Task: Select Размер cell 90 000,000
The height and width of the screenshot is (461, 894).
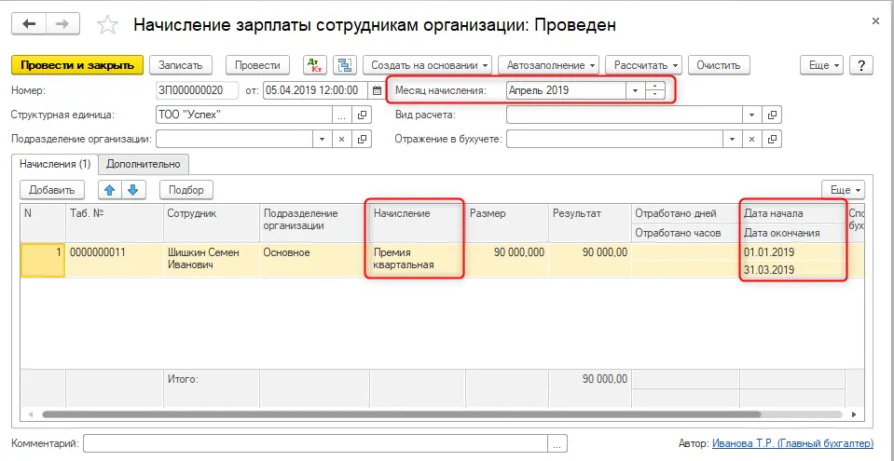Action: (507, 259)
